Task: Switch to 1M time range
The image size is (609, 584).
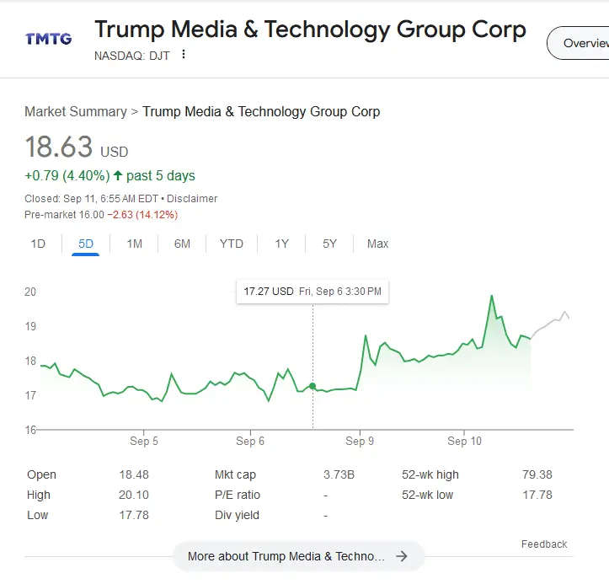Action: (135, 244)
